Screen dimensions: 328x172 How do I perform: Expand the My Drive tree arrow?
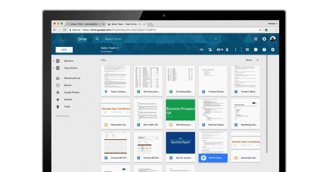click(x=53, y=61)
